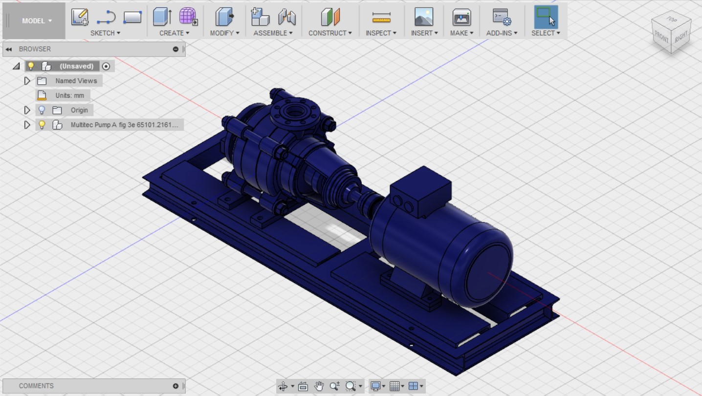Hide the Multitec Pump A component
Viewport: 702px width, 396px height.
click(x=42, y=125)
